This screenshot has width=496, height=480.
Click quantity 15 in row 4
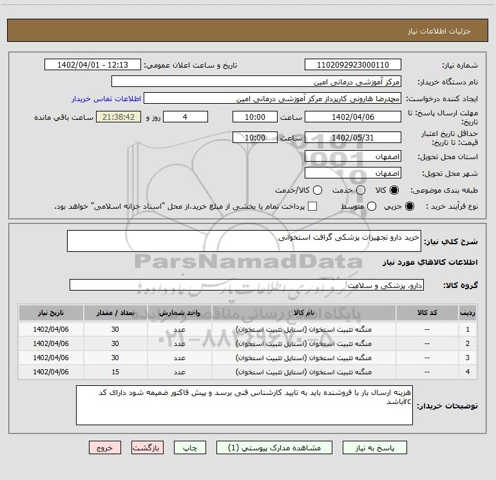tap(115, 372)
